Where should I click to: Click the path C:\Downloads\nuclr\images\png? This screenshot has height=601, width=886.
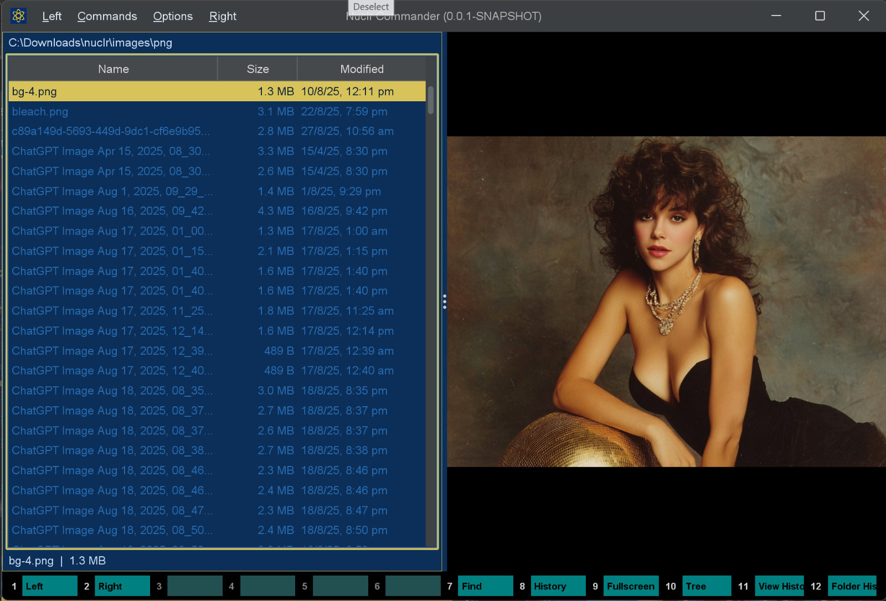pyautogui.click(x=90, y=43)
